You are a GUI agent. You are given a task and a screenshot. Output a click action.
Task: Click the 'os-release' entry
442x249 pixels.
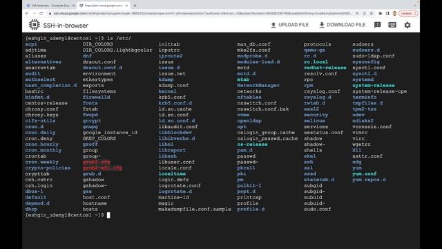[252, 145]
